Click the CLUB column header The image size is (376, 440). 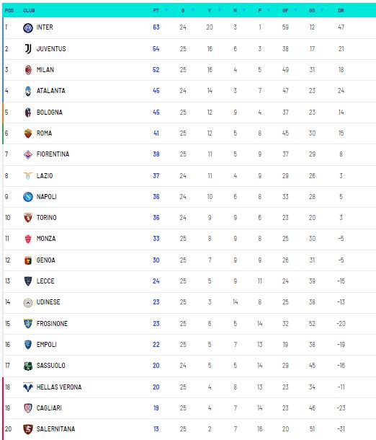(x=29, y=10)
